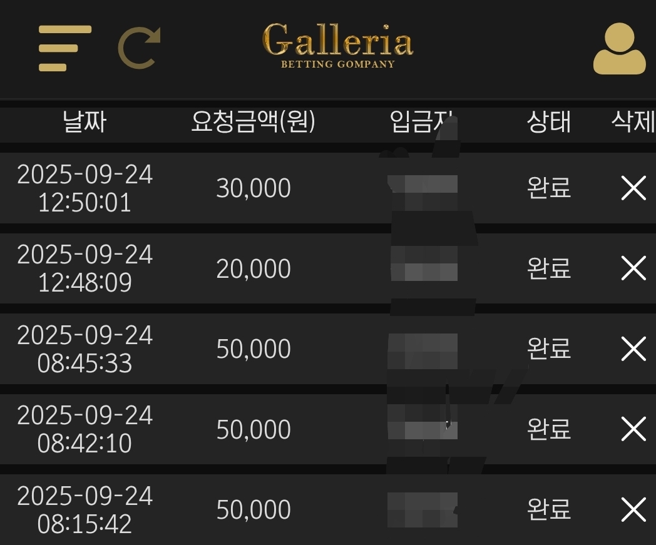Screen dimensions: 656x545
Task: Click 완료 status of 12:48:09 row
Action: pyautogui.click(x=549, y=268)
